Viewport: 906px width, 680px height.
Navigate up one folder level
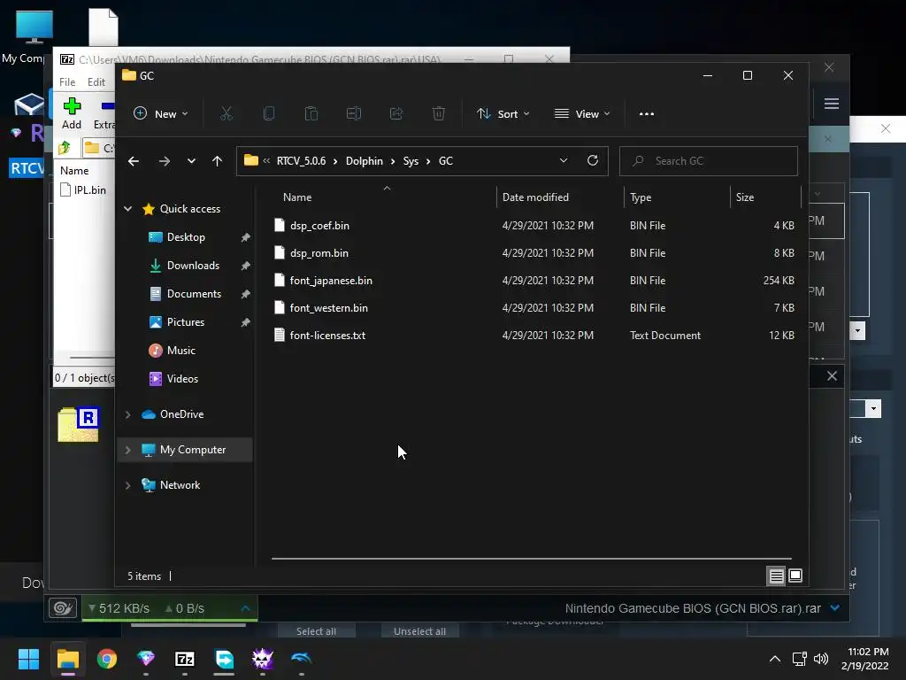click(217, 161)
